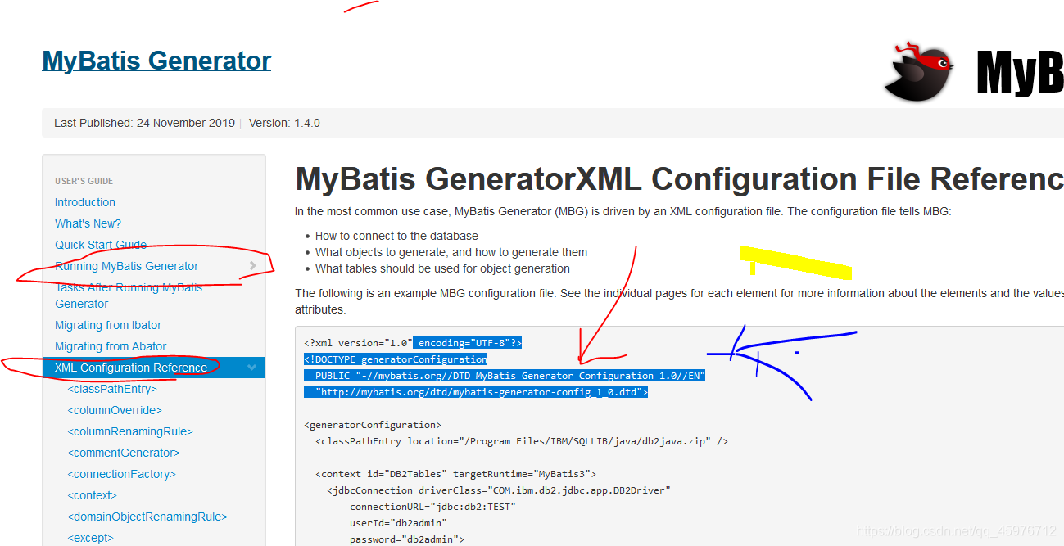This screenshot has width=1064, height=546.
Task: Collapse the XML Configuration Reference chevron
Action: [x=252, y=368]
